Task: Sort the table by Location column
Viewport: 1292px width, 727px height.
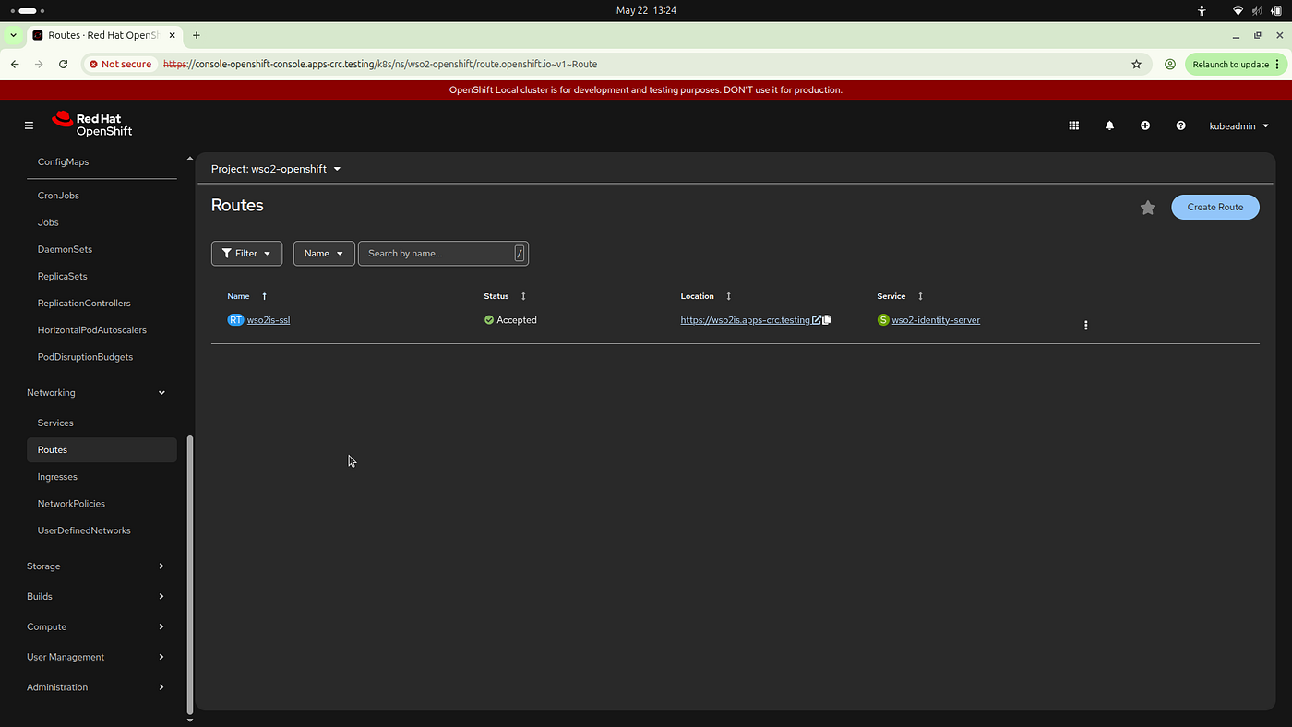Action: [706, 296]
